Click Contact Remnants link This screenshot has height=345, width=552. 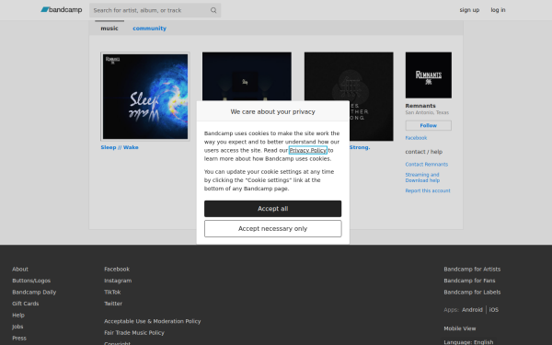[x=426, y=164]
